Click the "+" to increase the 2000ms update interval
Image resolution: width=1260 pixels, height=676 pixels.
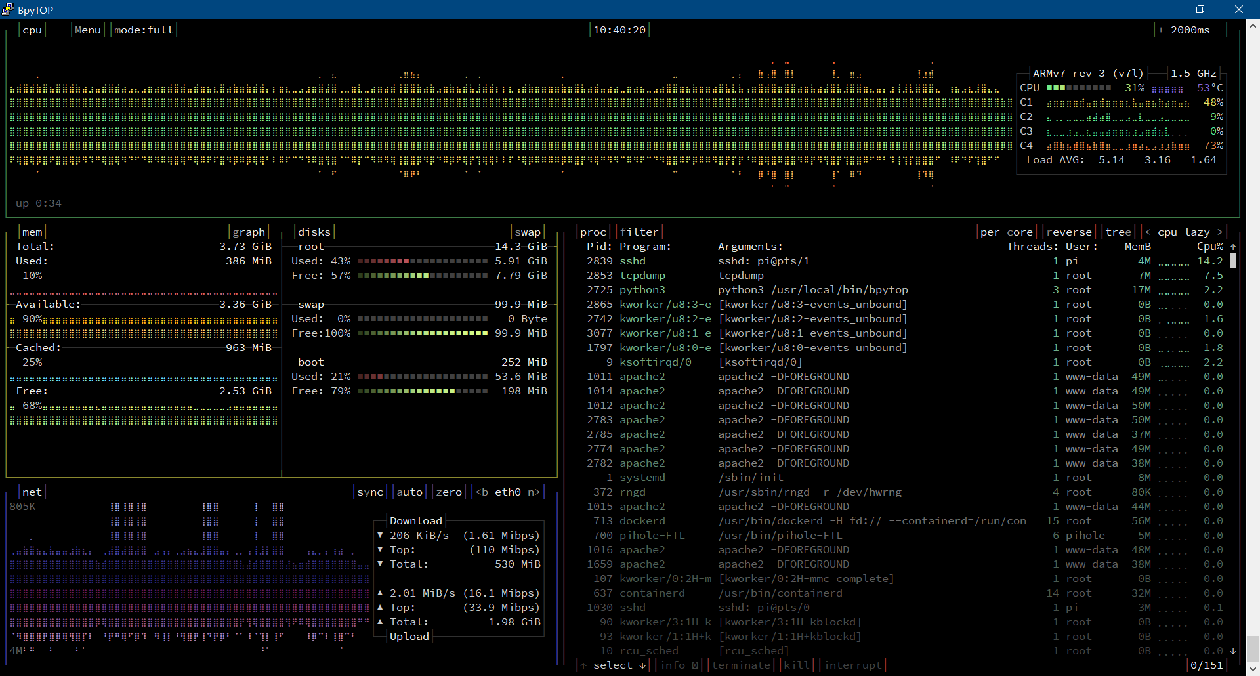coord(1160,30)
